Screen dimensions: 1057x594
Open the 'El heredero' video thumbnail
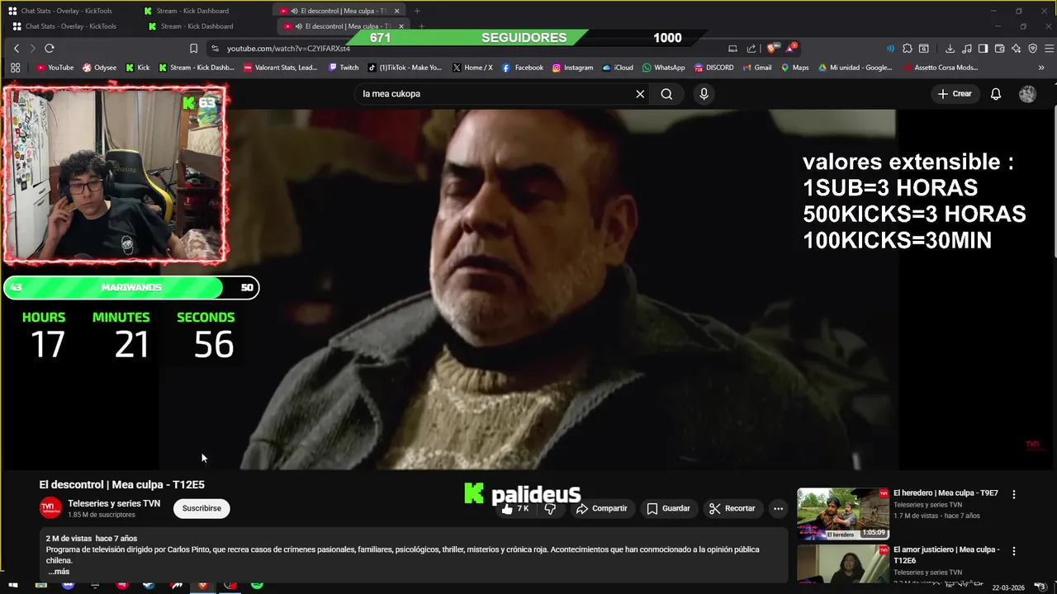pos(843,514)
